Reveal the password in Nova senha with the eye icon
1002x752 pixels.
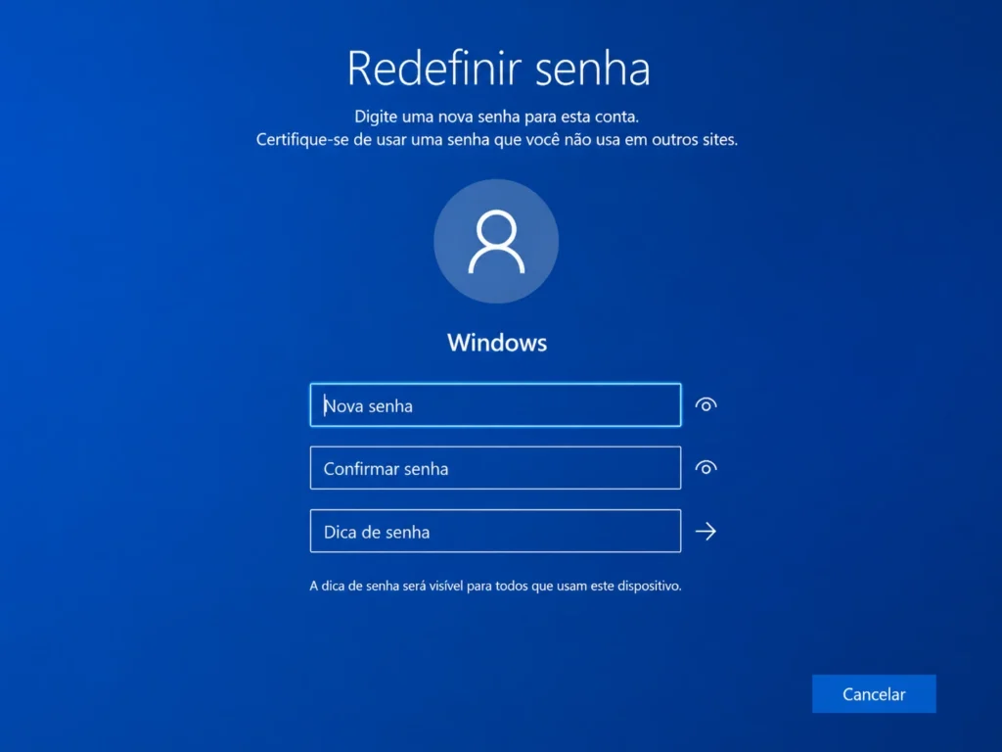click(x=706, y=404)
